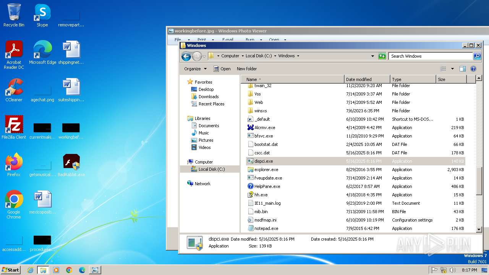Image resolution: width=489 pixels, height=275 pixels.
Task: Select the hh.exe file icon
Action: pos(251,195)
